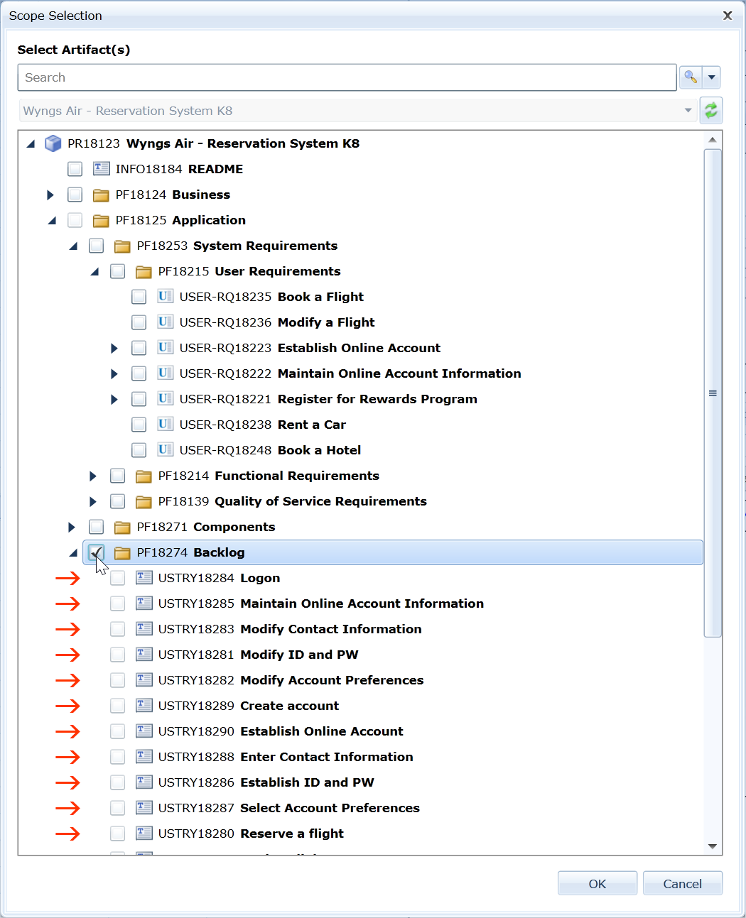Tick the Book a Hotel checkbox
This screenshot has width=746, height=918.
[x=139, y=450]
